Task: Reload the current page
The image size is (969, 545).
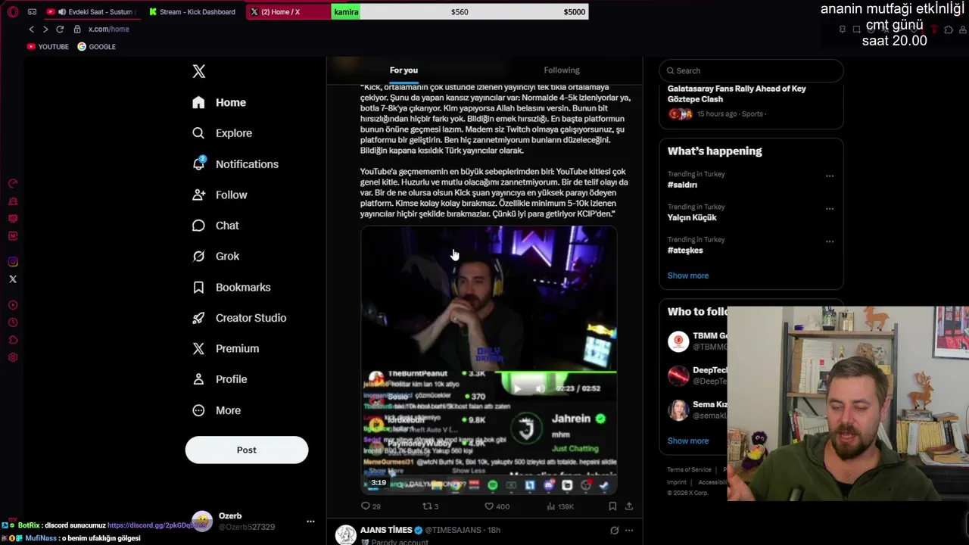Action: tap(60, 29)
